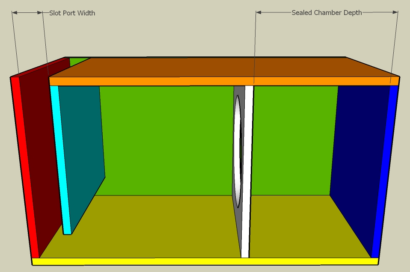Viewport: 410px width, 272px height.
Task: Click the "Slot Port Width" dimension label
Action: pos(72,13)
